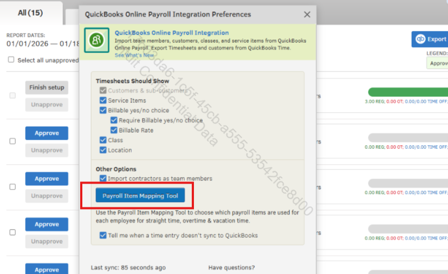Viewport: 448px width, 274px height.
Task: Check Select all unapproved checkbox
Action: point(11,60)
